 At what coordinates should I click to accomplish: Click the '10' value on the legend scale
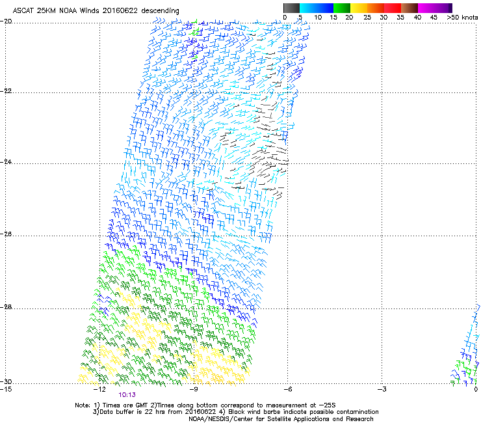[318, 18]
